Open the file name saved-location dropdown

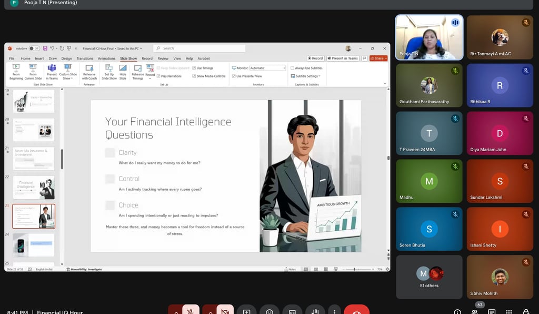[141, 48]
